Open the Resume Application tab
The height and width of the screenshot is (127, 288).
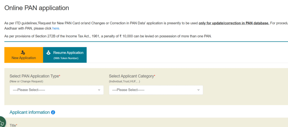(x=65, y=55)
